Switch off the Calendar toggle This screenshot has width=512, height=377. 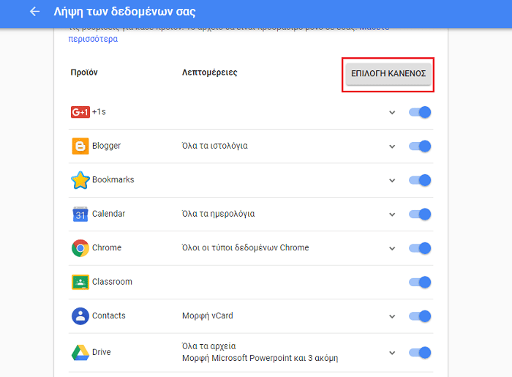(420, 214)
